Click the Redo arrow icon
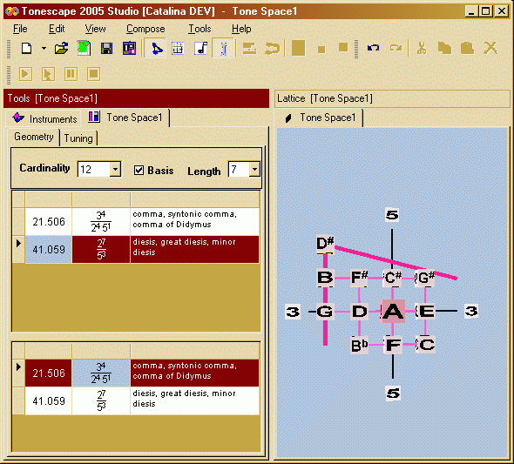 point(396,48)
